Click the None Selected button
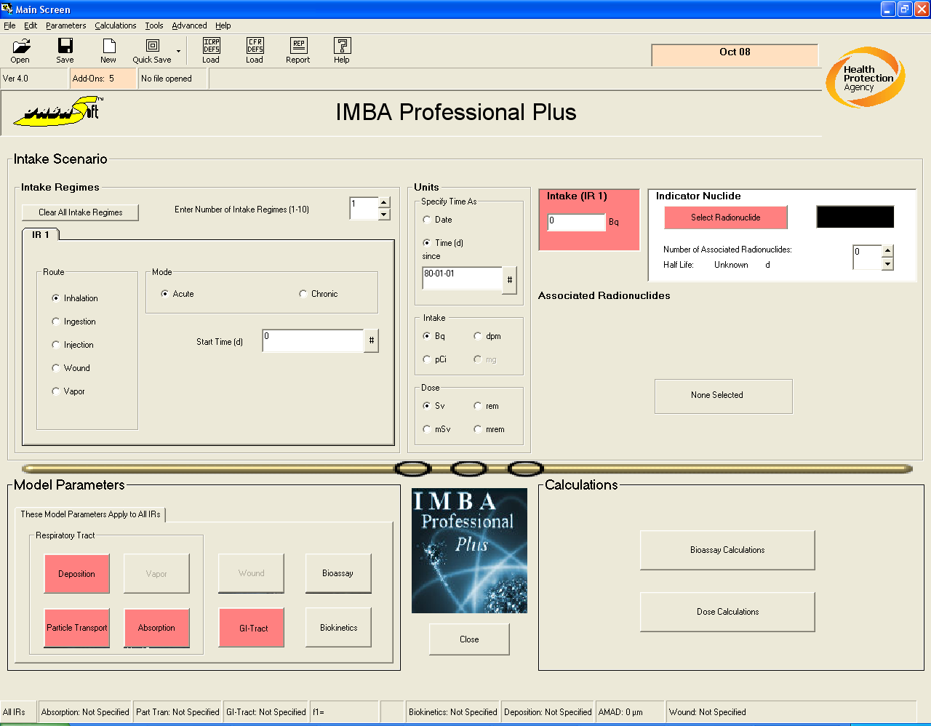Screen dimensions: 931x726 click(x=724, y=396)
